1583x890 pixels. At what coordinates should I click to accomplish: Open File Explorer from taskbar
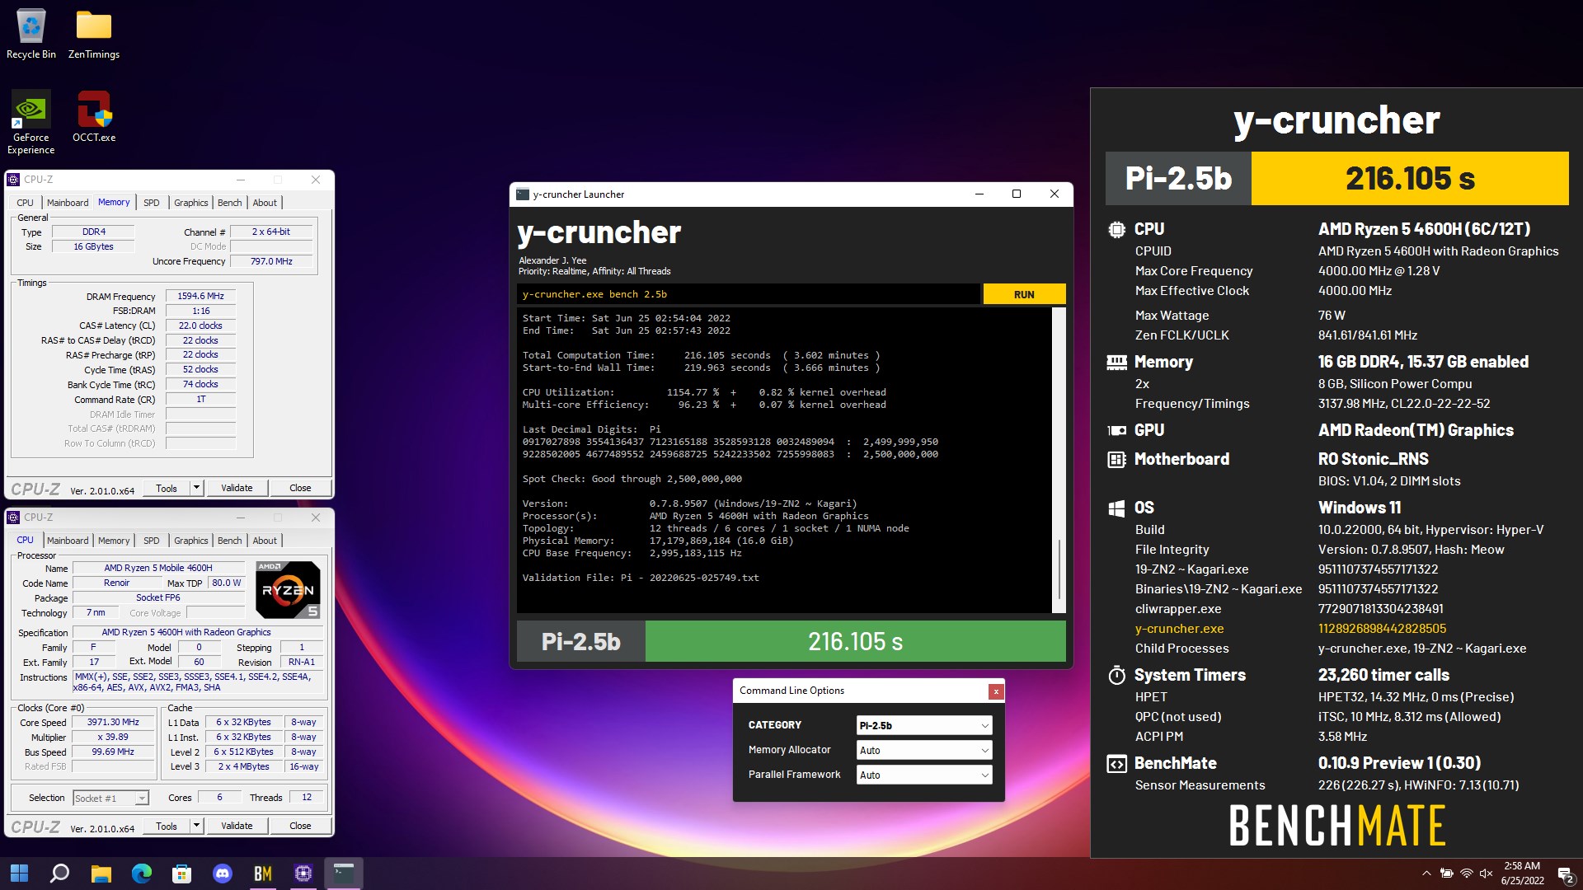(101, 874)
